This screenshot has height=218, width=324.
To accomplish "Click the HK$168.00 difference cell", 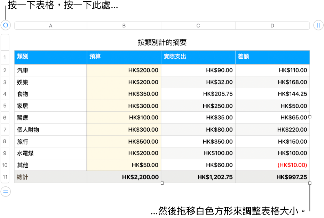I will 272,82.
